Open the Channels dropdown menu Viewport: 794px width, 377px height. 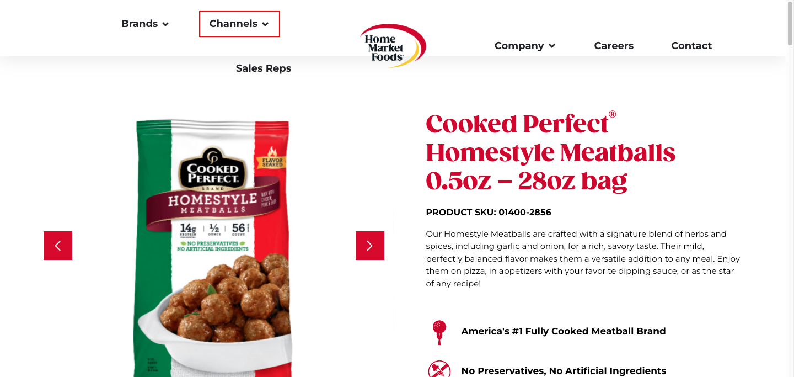click(239, 24)
